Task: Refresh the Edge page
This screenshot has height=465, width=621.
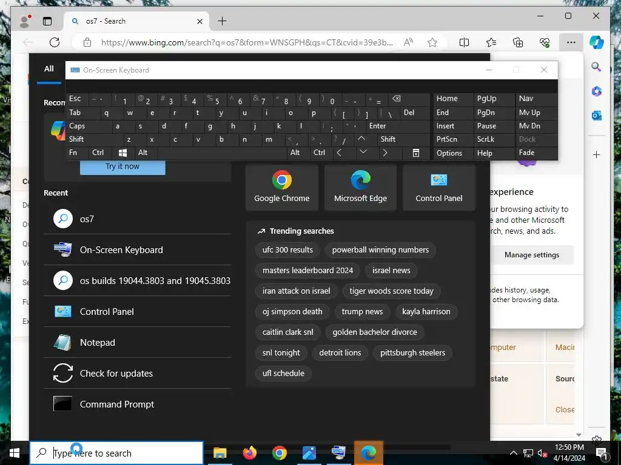Action: 55,42
